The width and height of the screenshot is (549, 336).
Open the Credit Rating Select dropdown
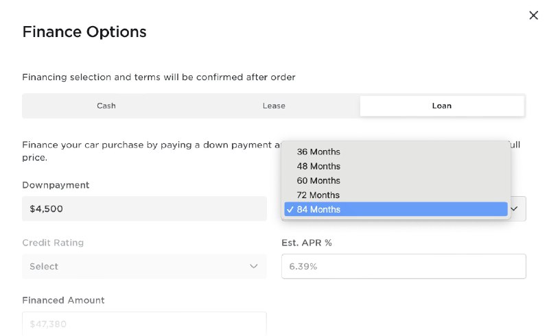pyautogui.click(x=144, y=266)
